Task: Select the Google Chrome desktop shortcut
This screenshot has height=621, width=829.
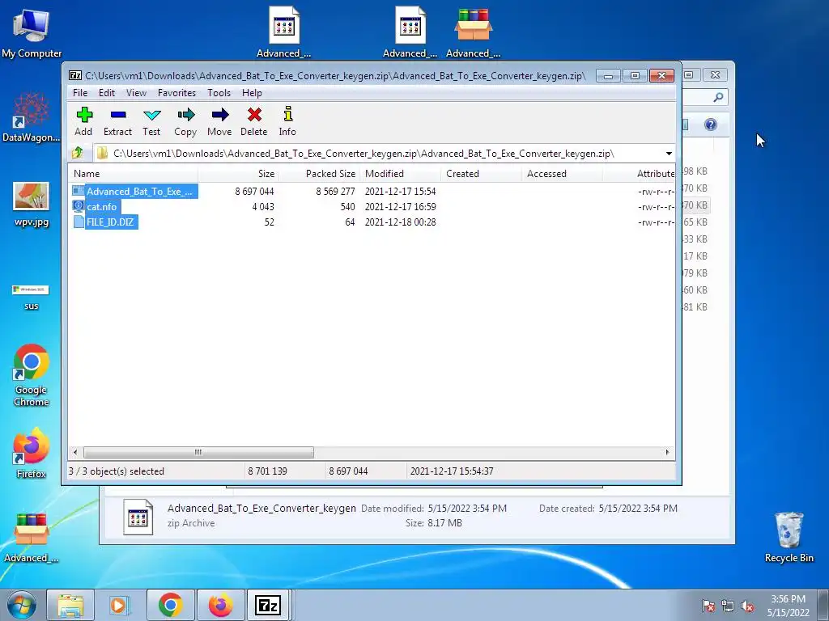Action: (32, 375)
